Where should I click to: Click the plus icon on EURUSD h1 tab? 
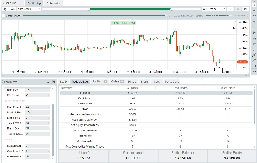tap(3, 3)
